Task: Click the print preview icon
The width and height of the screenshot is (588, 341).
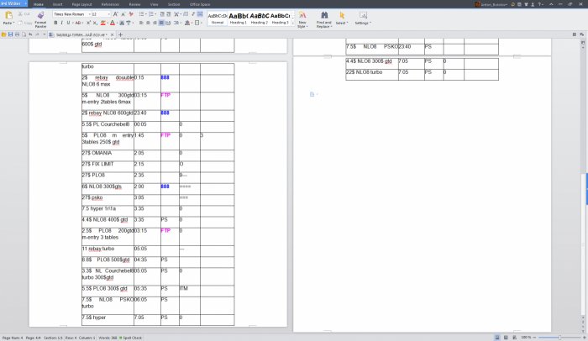Action: click(24, 34)
